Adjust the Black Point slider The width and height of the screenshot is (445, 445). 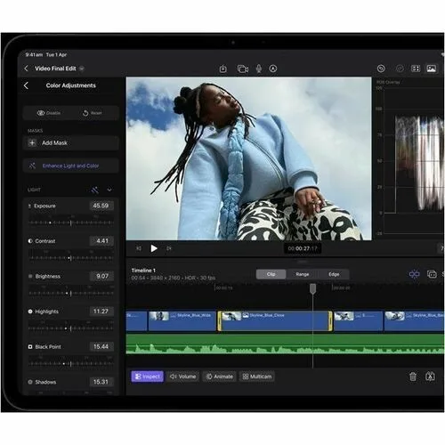[x=71, y=363]
